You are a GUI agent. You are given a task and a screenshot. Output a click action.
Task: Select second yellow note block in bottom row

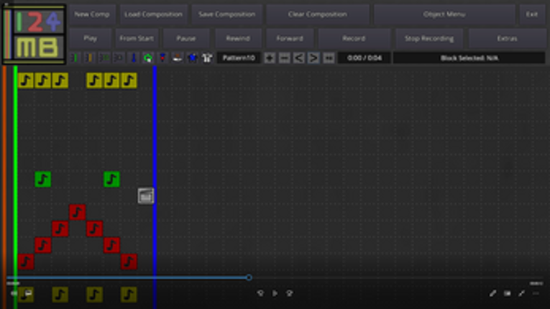[60, 295]
